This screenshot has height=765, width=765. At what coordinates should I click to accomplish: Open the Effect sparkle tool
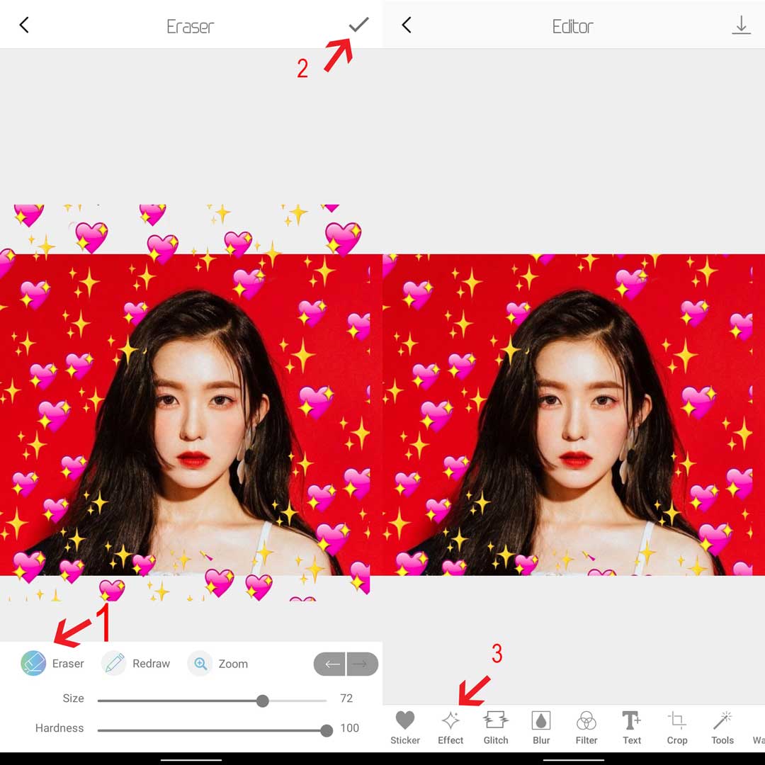tap(450, 720)
